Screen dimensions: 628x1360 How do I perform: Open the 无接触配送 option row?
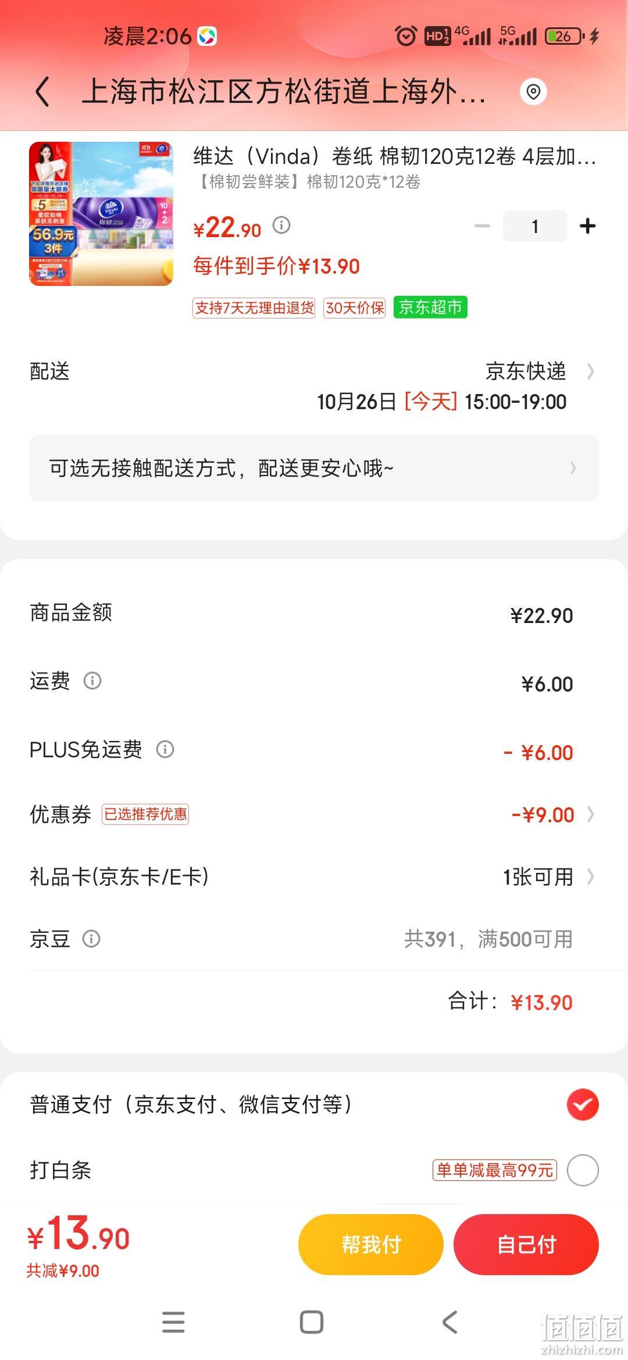pos(314,468)
